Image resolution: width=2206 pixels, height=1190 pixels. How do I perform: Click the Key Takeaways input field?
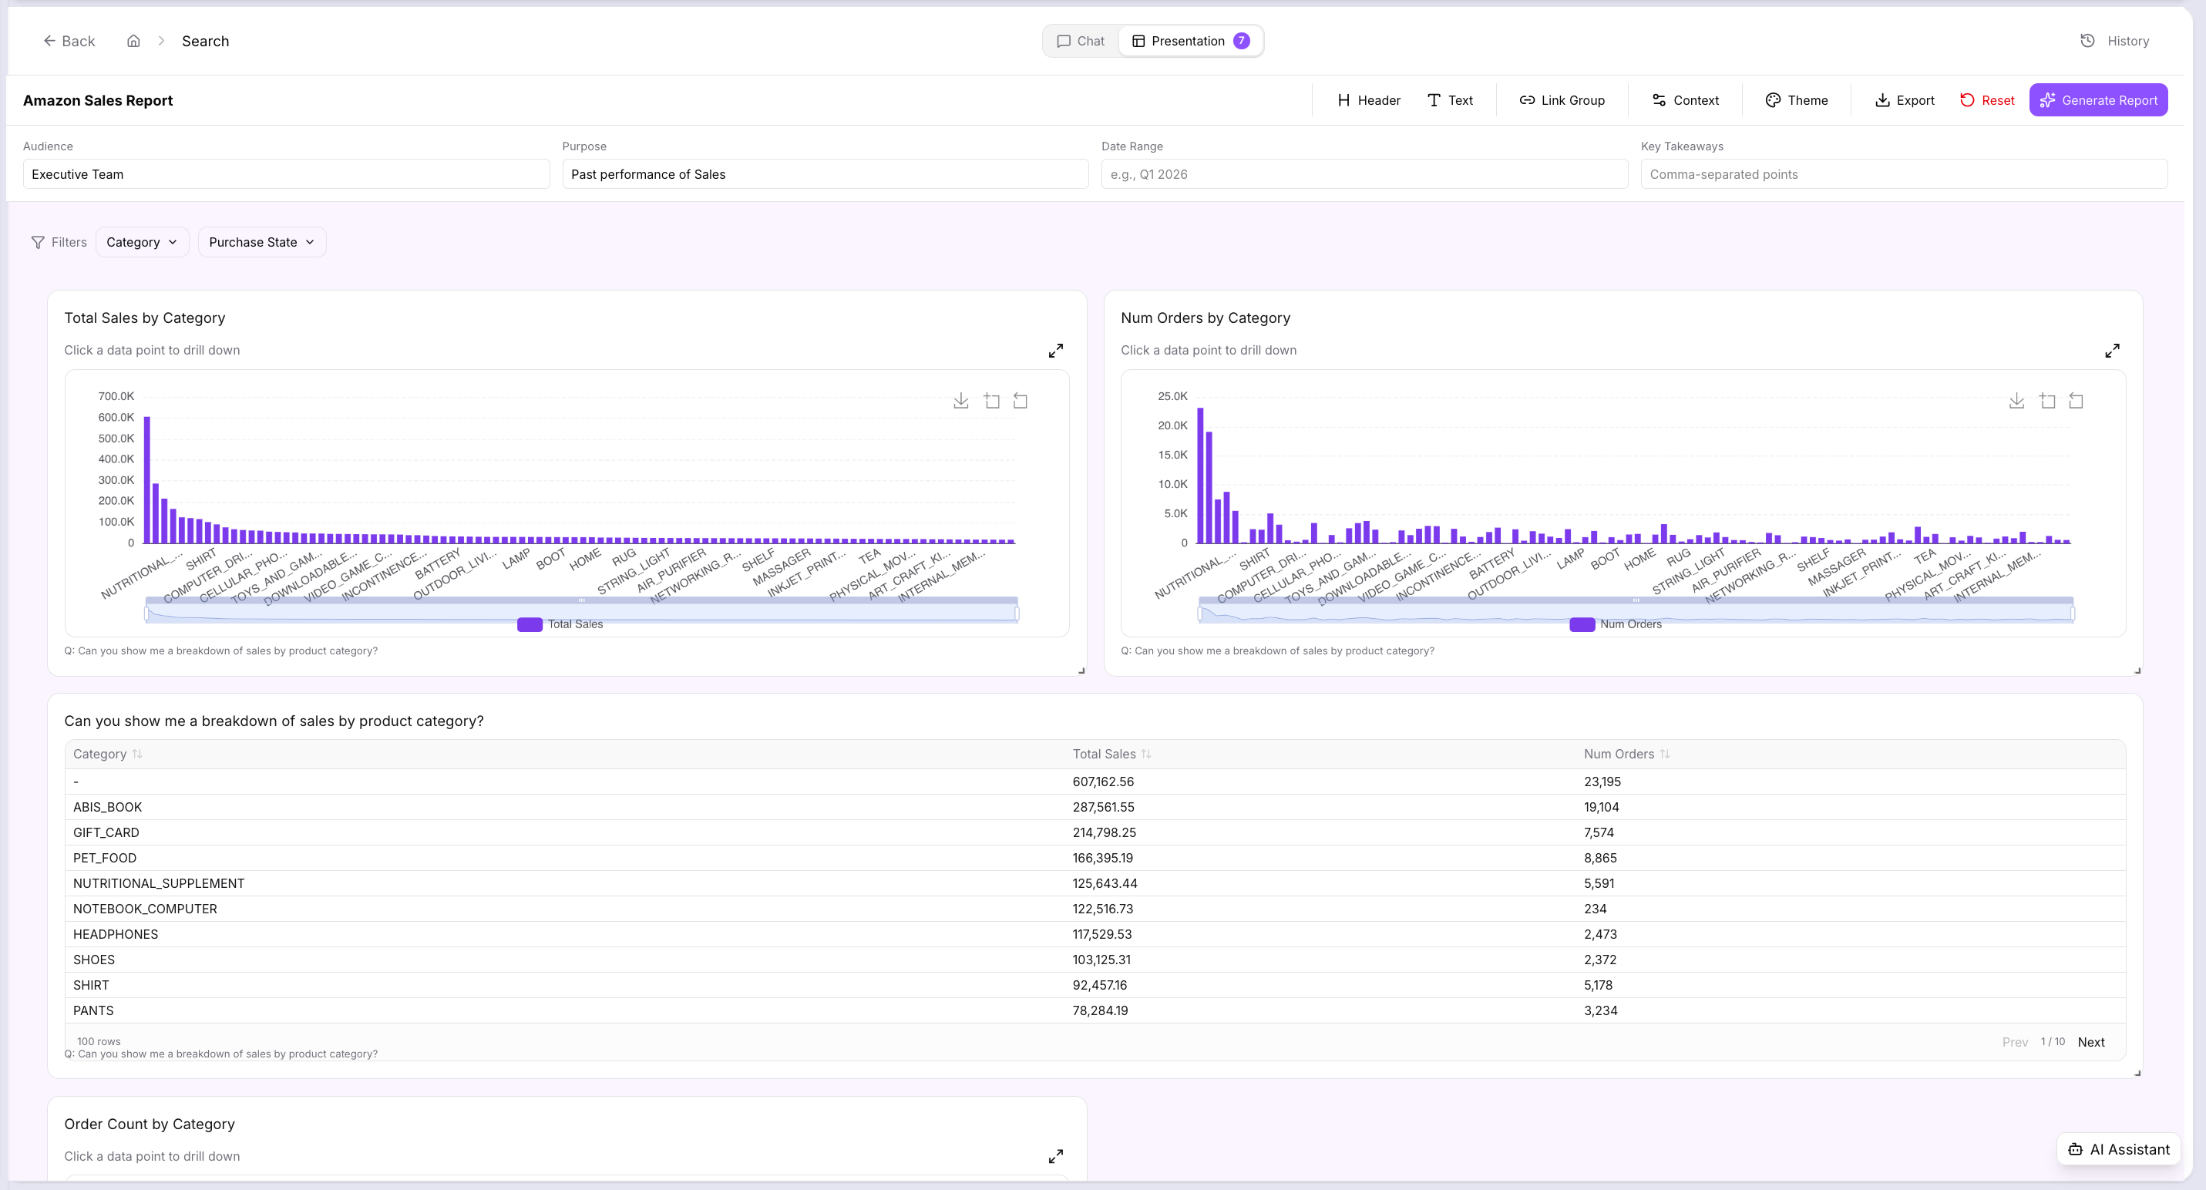(1904, 173)
